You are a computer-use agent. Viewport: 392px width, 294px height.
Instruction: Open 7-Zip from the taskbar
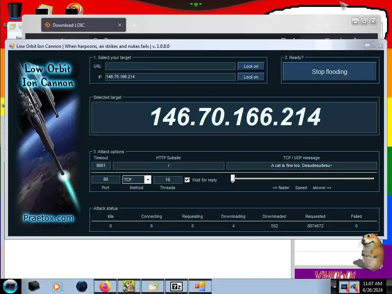click(176, 286)
